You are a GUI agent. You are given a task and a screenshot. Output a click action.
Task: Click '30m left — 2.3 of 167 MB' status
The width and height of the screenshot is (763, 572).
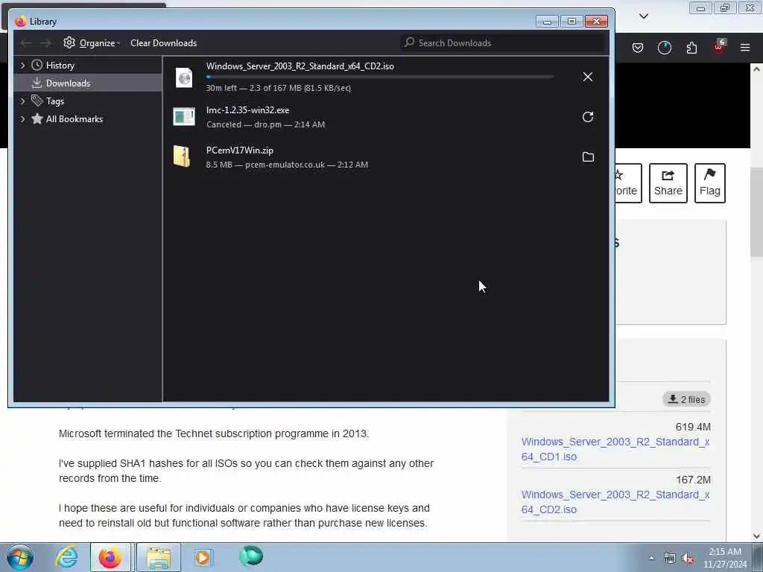tap(279, 88)
